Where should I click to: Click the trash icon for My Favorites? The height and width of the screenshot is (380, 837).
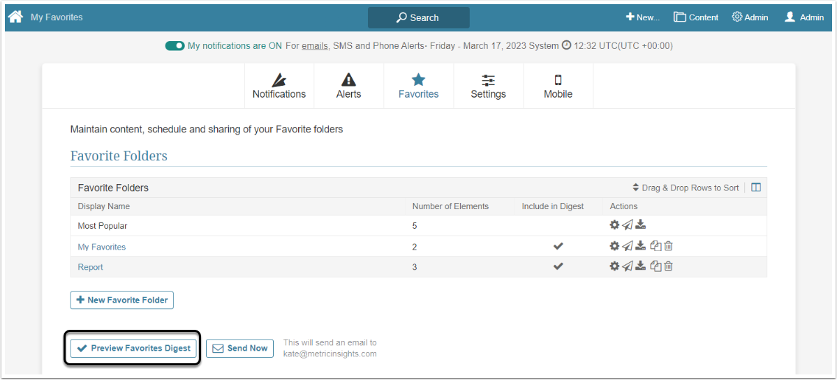tap(668, 246)
